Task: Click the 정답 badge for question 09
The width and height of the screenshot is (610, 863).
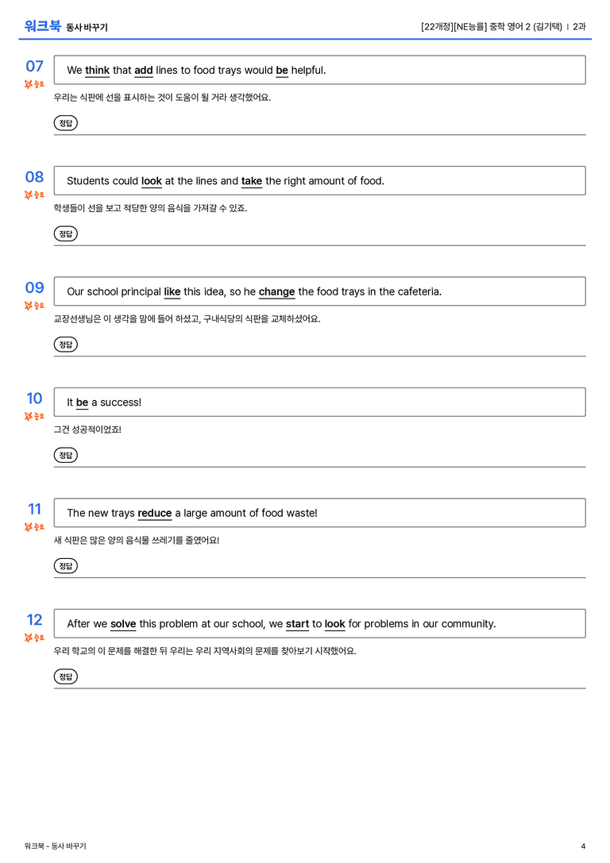Action: pos(65,345)
